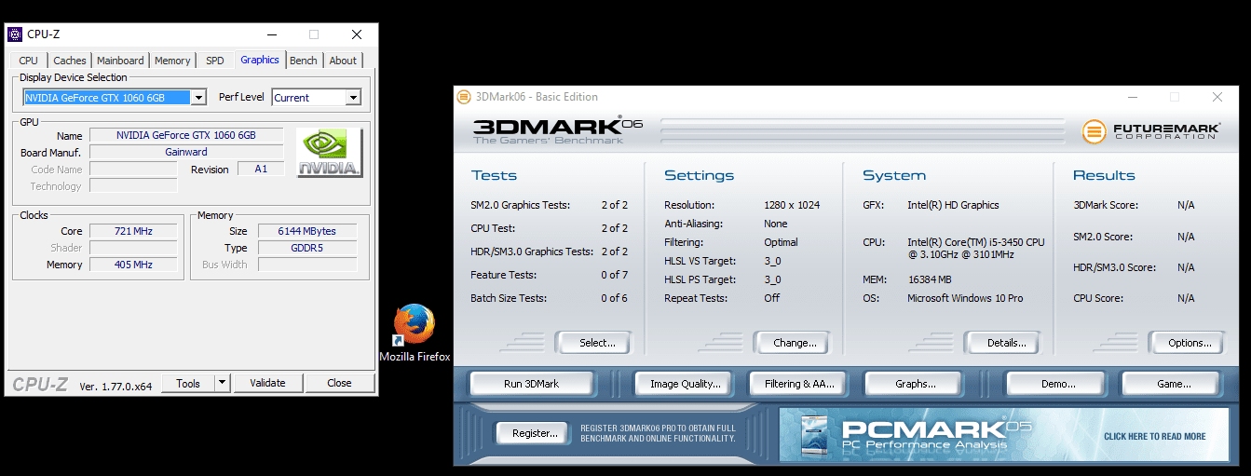Minimize the 3DMark06 window

1133,97
